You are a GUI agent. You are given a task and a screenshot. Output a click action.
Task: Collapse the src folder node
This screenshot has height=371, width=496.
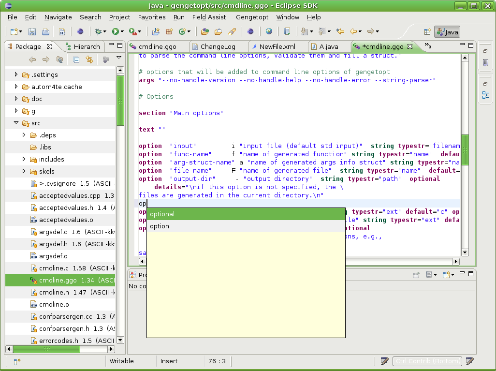click(x=16, y=123)
